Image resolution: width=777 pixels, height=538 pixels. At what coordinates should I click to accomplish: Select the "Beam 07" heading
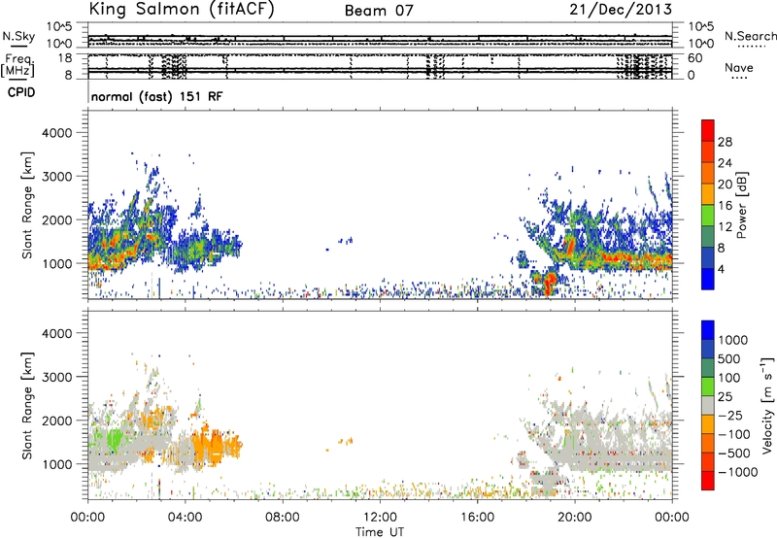pyautogui.click(x=379, y=11)
